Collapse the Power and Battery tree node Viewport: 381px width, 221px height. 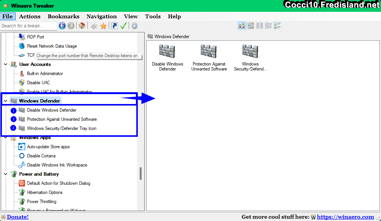click(x=6, y=174)
